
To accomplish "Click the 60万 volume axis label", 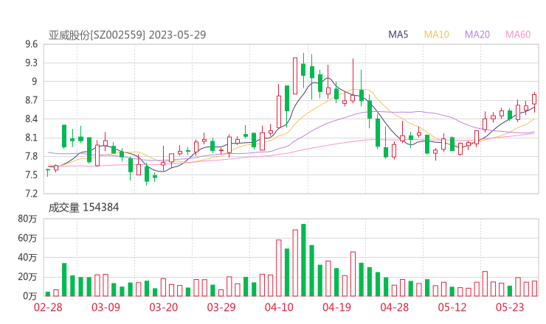I will [x=27, y=238].
